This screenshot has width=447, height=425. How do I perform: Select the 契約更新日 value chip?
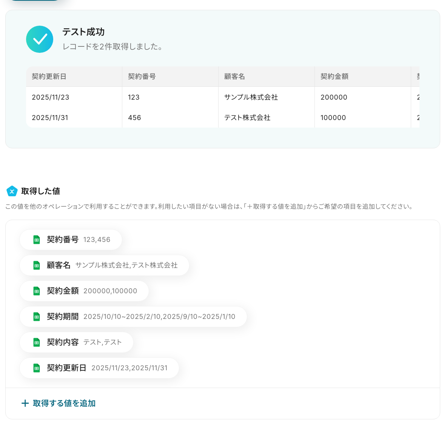(99, 368)
